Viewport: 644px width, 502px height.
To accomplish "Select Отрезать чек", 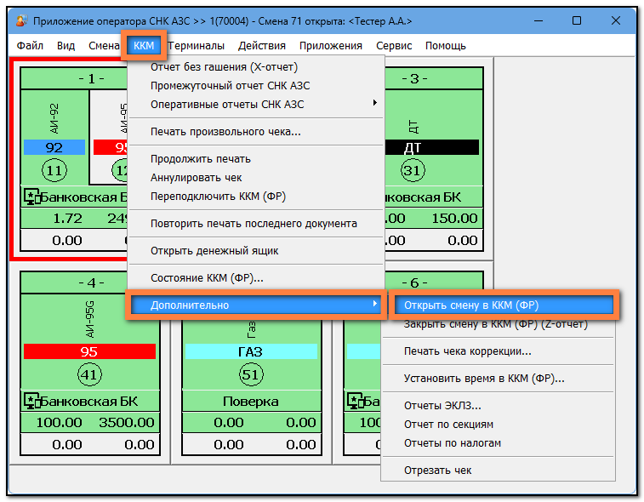I will [499, 471].
